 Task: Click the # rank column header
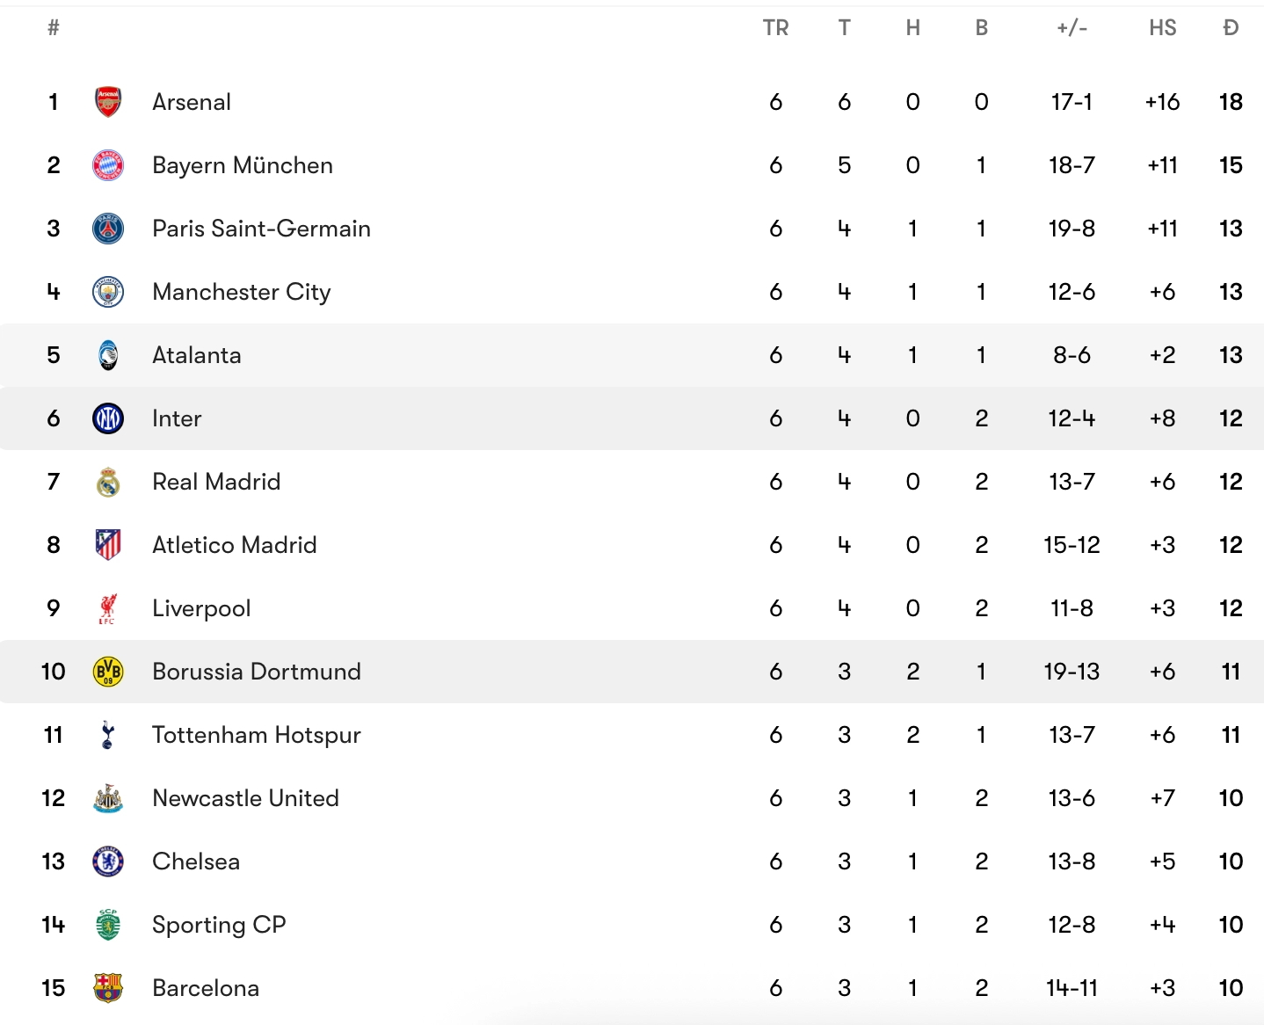[x=54, y=28]
